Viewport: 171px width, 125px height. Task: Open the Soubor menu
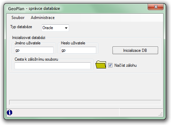point(18,18)
